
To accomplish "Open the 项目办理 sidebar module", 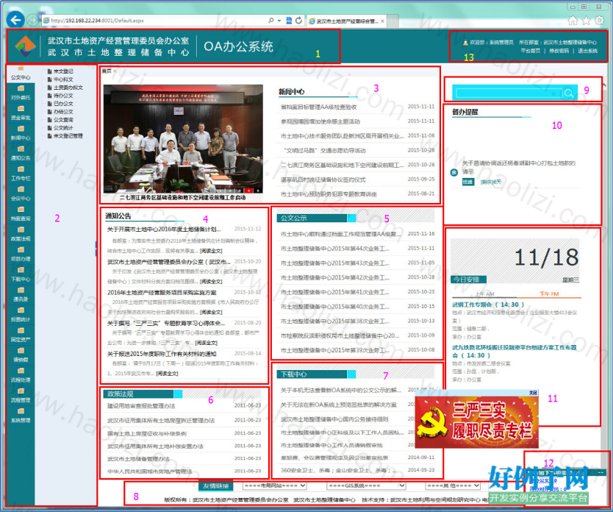I will 21,255.
